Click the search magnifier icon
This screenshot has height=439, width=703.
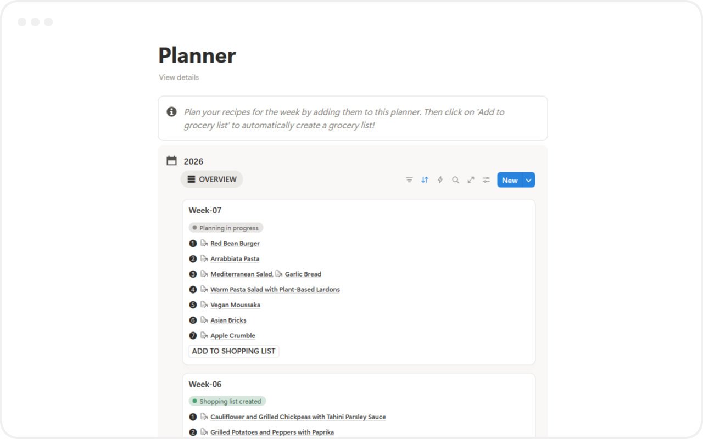(455, 180)
